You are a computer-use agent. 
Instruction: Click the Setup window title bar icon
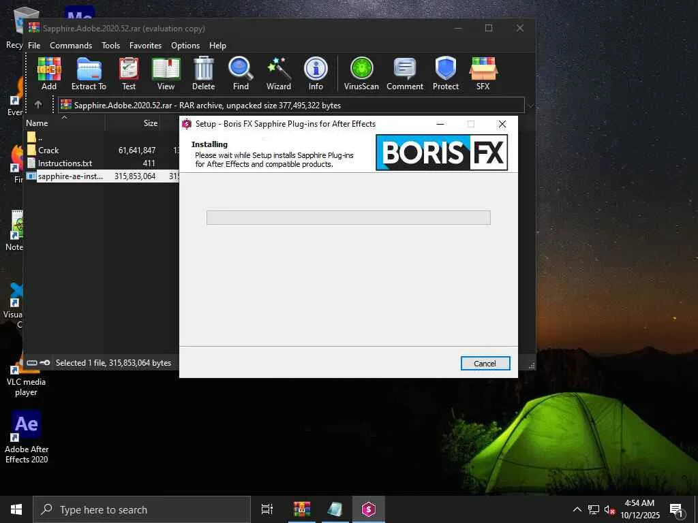click(x=187, y=124)
